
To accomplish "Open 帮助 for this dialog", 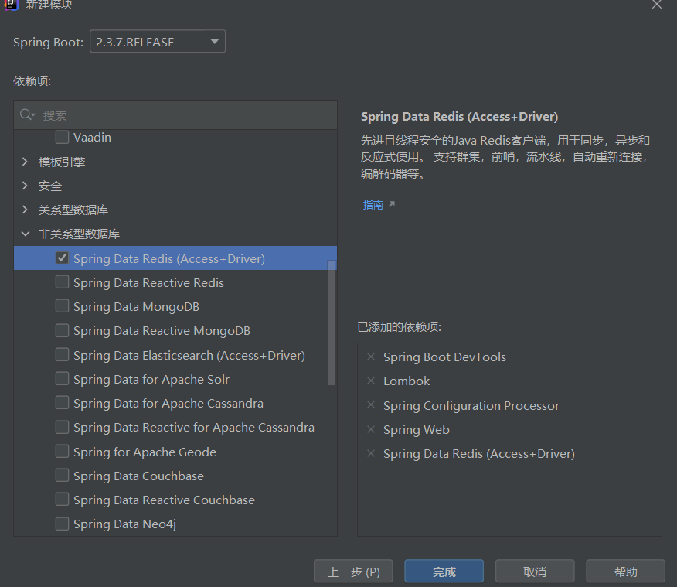I will click(626, 572).
